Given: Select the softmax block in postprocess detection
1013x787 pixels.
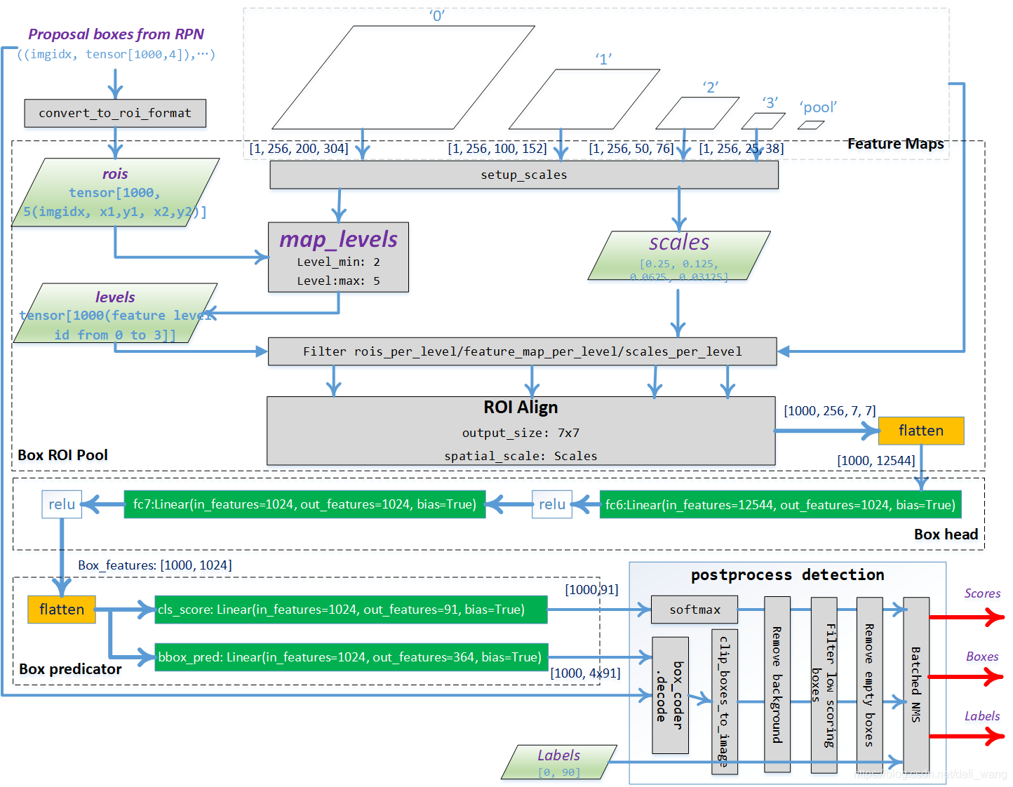Looking at the screenshot, I should pos(694,609).
